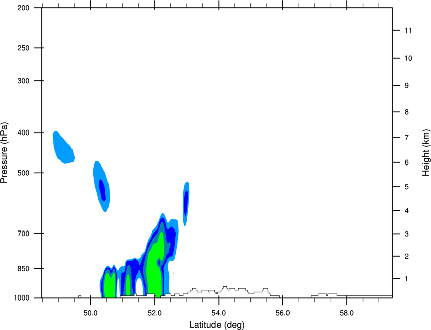This screenshot has height=330, width=431.
Task: Click the 1000 pressure tick label
Action: (21, 298)
